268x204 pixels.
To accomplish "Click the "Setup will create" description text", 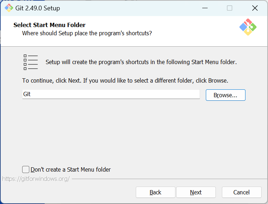I will (x=141, y=62).
